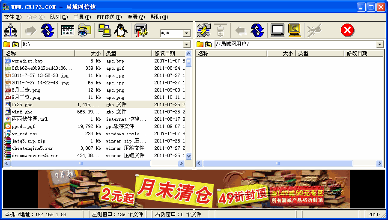Click the //局域网用户/ address field
This screenshot has height=220, width=388.
coord(296,45)
